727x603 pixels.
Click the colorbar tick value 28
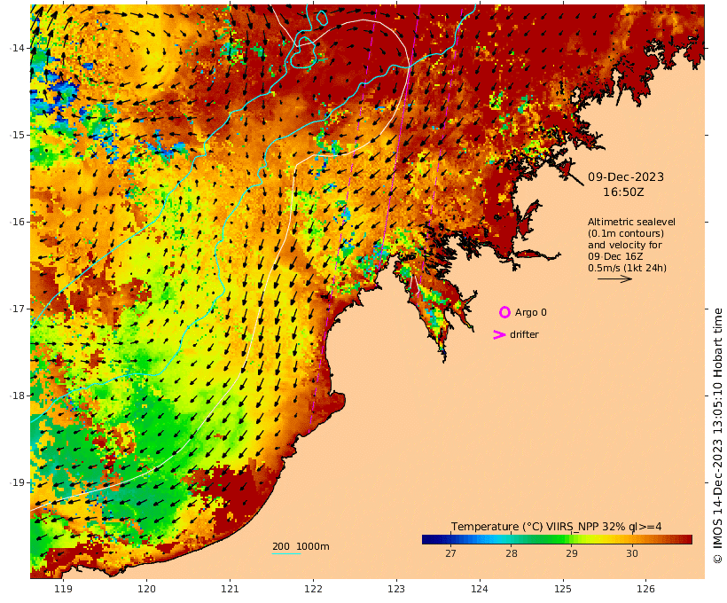pos(511,553)
